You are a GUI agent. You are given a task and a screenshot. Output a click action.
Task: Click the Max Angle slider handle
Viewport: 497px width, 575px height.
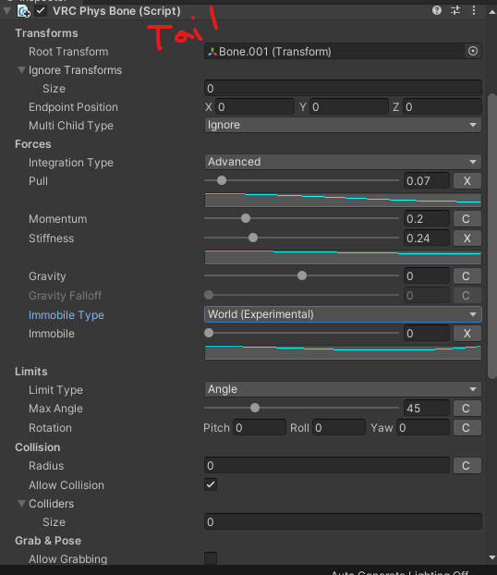255,408
